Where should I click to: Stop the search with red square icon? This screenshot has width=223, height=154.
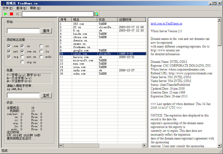(11, 14)
